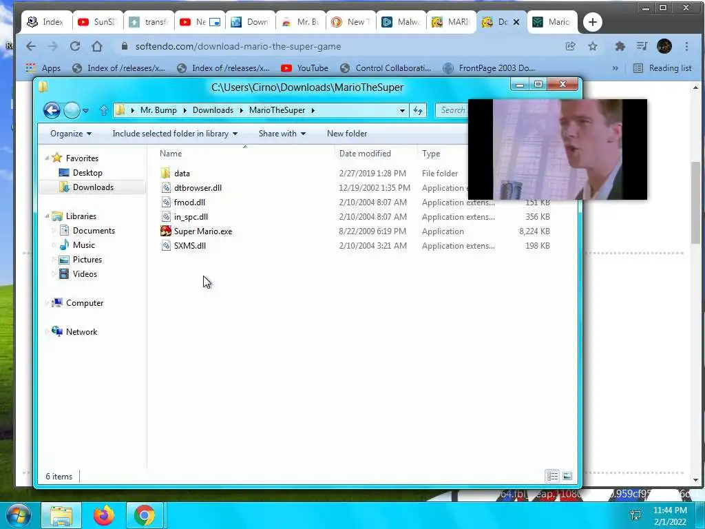705x529 pixels.
Task: Switch to the Malw browser tab
Action: click(x=401, y=21)
